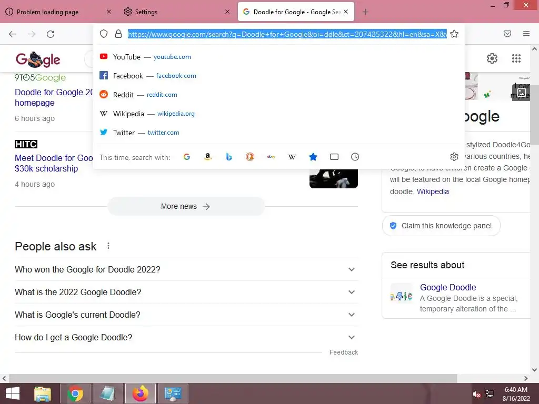Click the taskbar clock showing 6:40 AM
Screen dimensions: 539x404
[516, 393]
